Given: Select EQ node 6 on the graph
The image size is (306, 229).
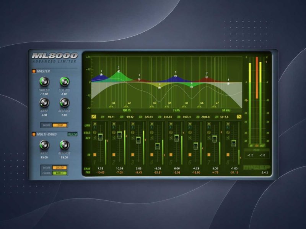Looking at the screenshot, I should pos(192,87).
